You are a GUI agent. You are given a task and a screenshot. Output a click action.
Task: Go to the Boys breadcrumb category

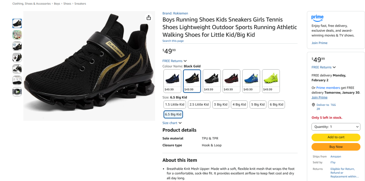click(x=57, y=4)
